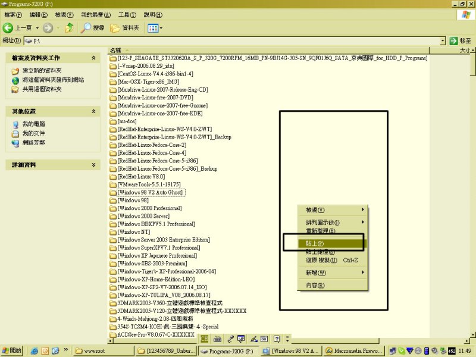Select [VMwareTools-5.5.1-19175] folder
The width and height of the screenshot is (476, 357).
coord(149,184)
